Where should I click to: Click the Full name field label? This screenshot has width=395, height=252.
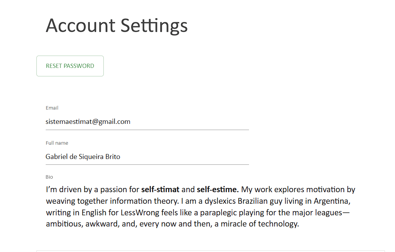point(57,143)
